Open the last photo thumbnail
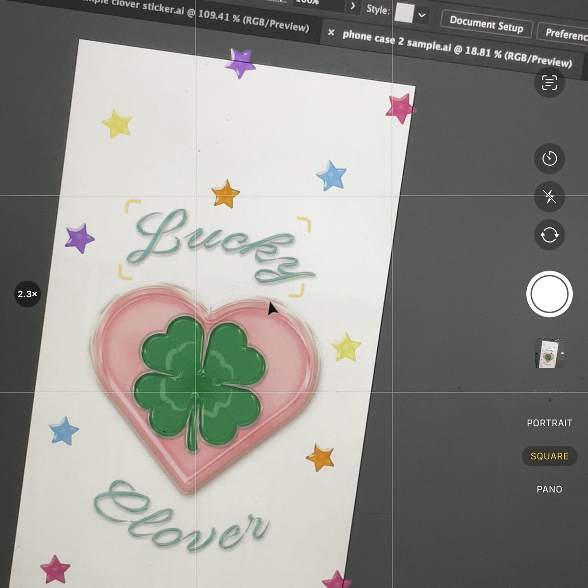This screenshot has height=588, width=588. tap(549, 353)
